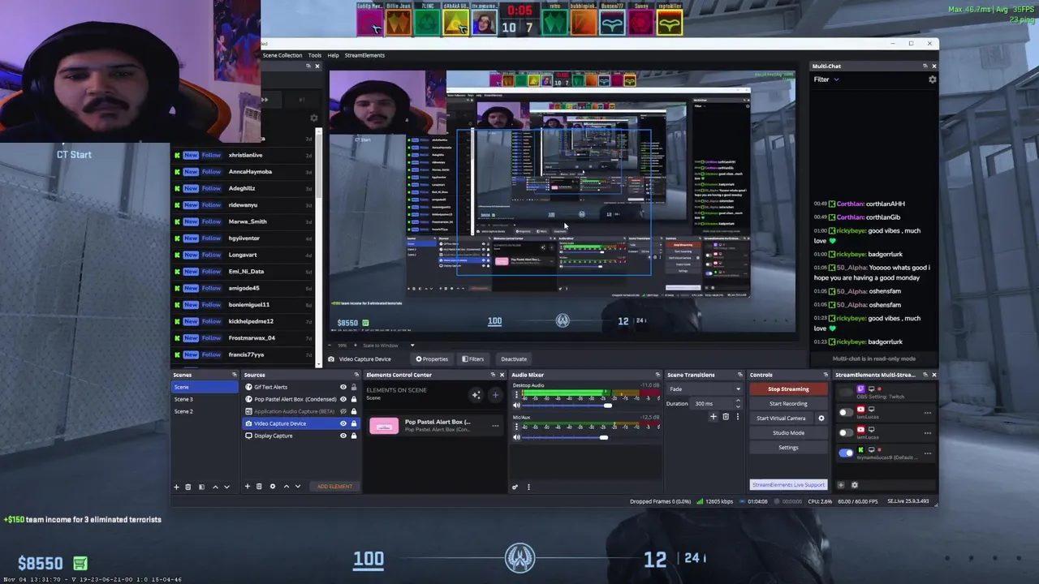This screenshot has width=1039, height=584.
Task: Disable mynamelucas9 Kick stream toggle
Action: click(x=847, y=453)
